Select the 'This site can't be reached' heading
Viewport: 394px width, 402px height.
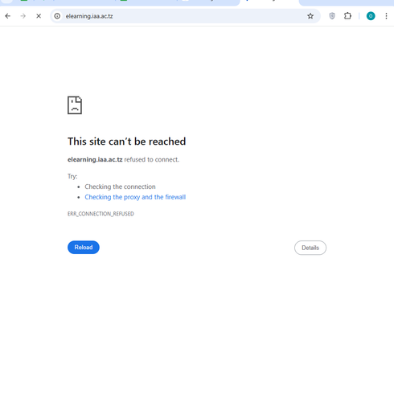[126, 142]
